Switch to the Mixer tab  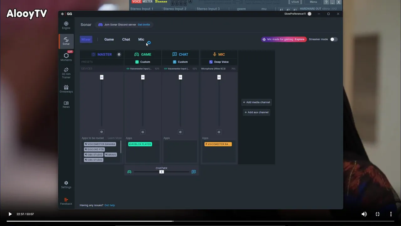pyautogui.click(x=86, y=39)
